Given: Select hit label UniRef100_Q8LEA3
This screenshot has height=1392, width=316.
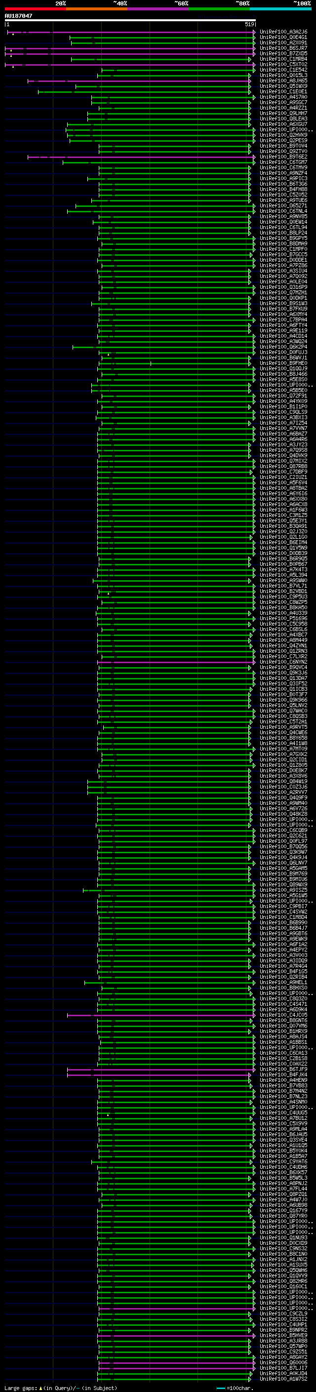Looking at the screenshot, I should [x=283, y=119].
